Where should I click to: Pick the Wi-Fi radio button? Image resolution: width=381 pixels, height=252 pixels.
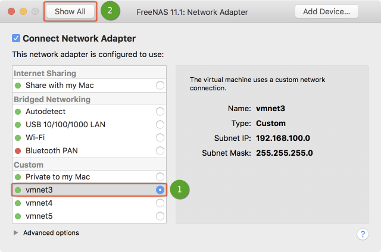pyautogui.click(x=160, y=138)
